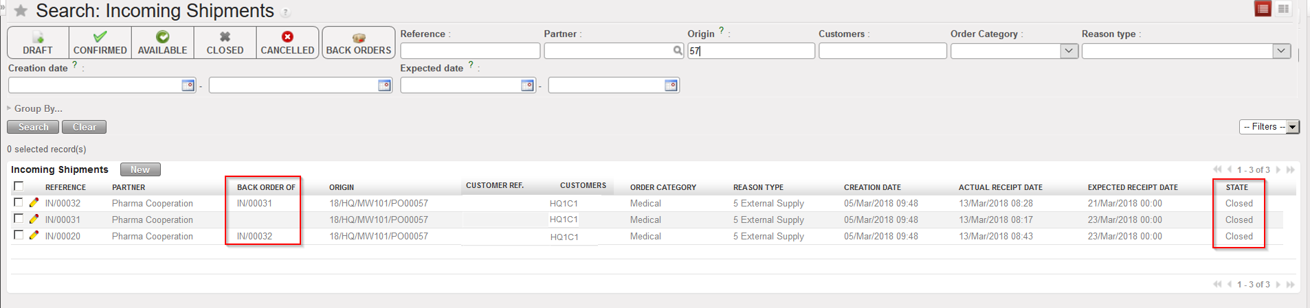Sort table by State column header
Image resolution: width=1310 pixels, height=308 pixels.
coord(1236,187)
